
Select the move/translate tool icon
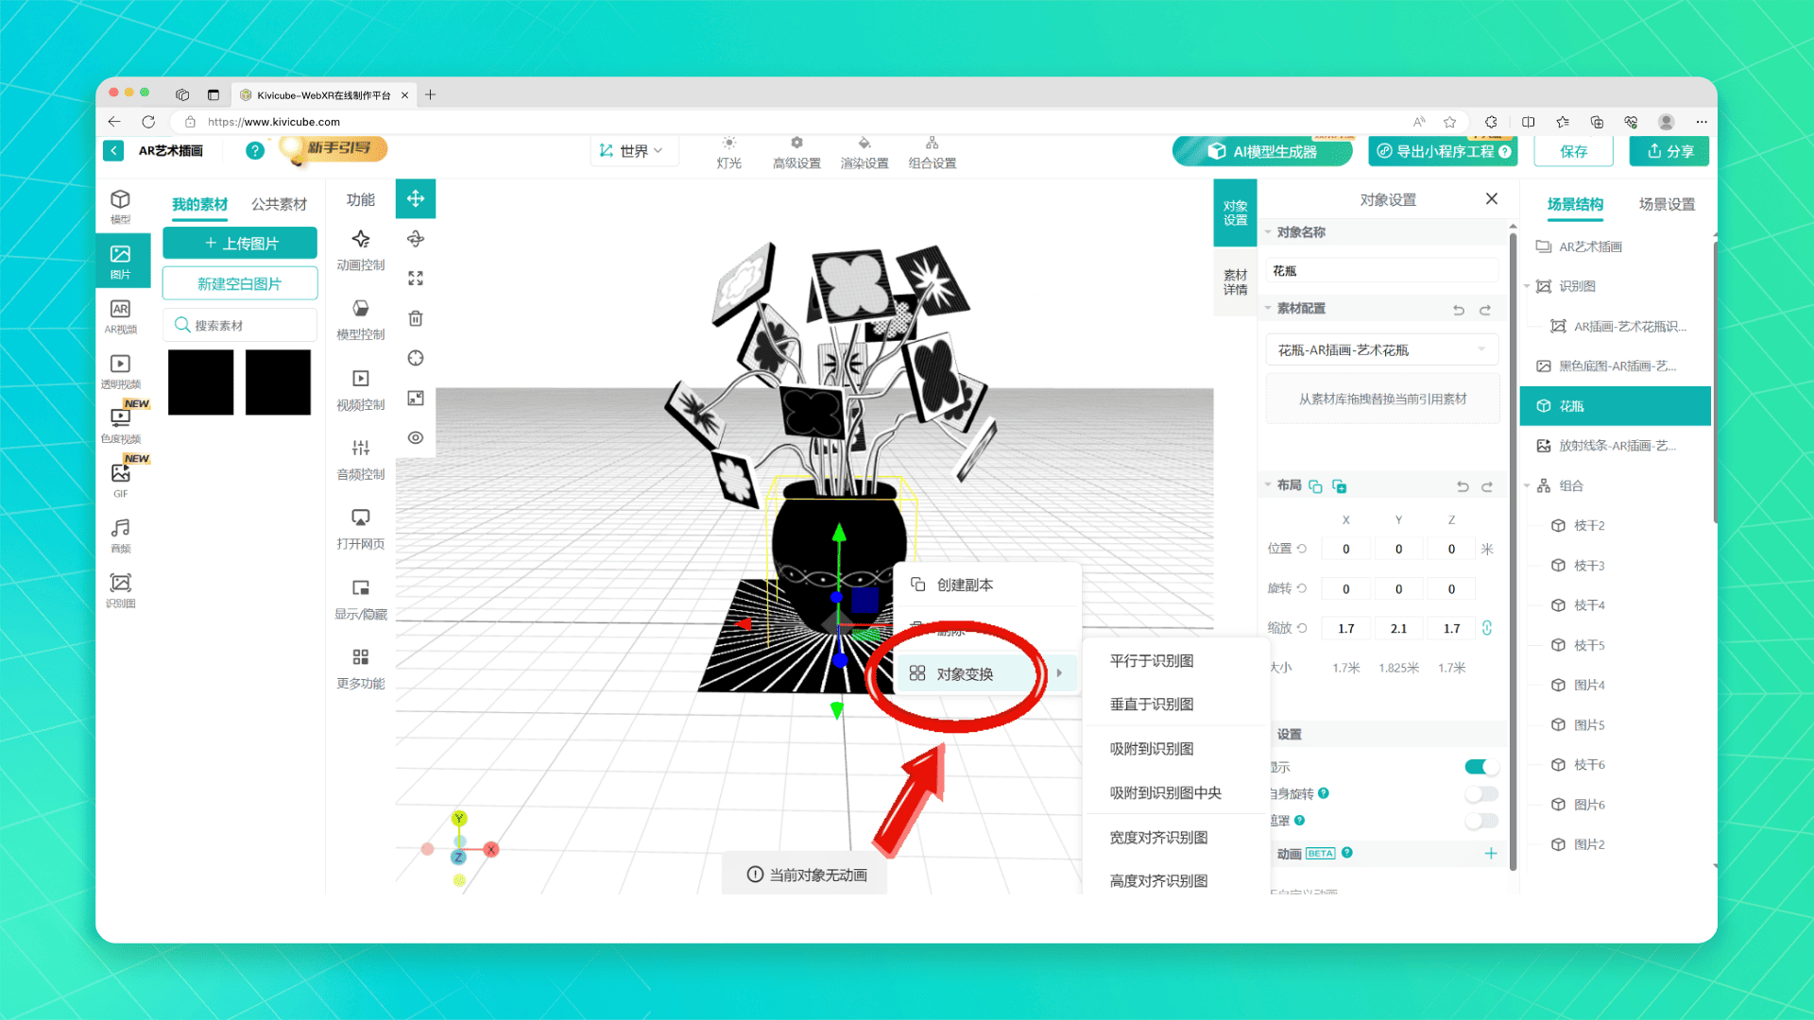415,198
